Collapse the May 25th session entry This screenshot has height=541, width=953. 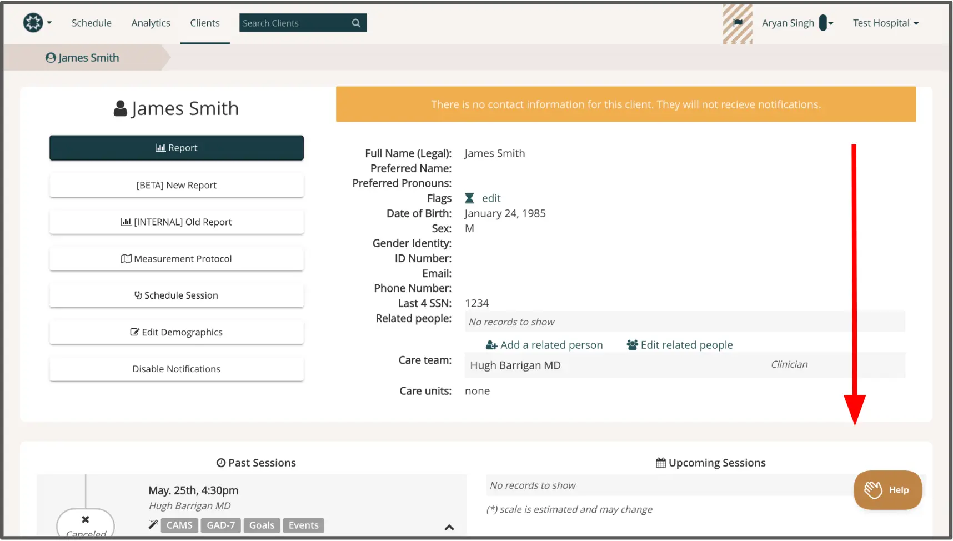point(449,528)
